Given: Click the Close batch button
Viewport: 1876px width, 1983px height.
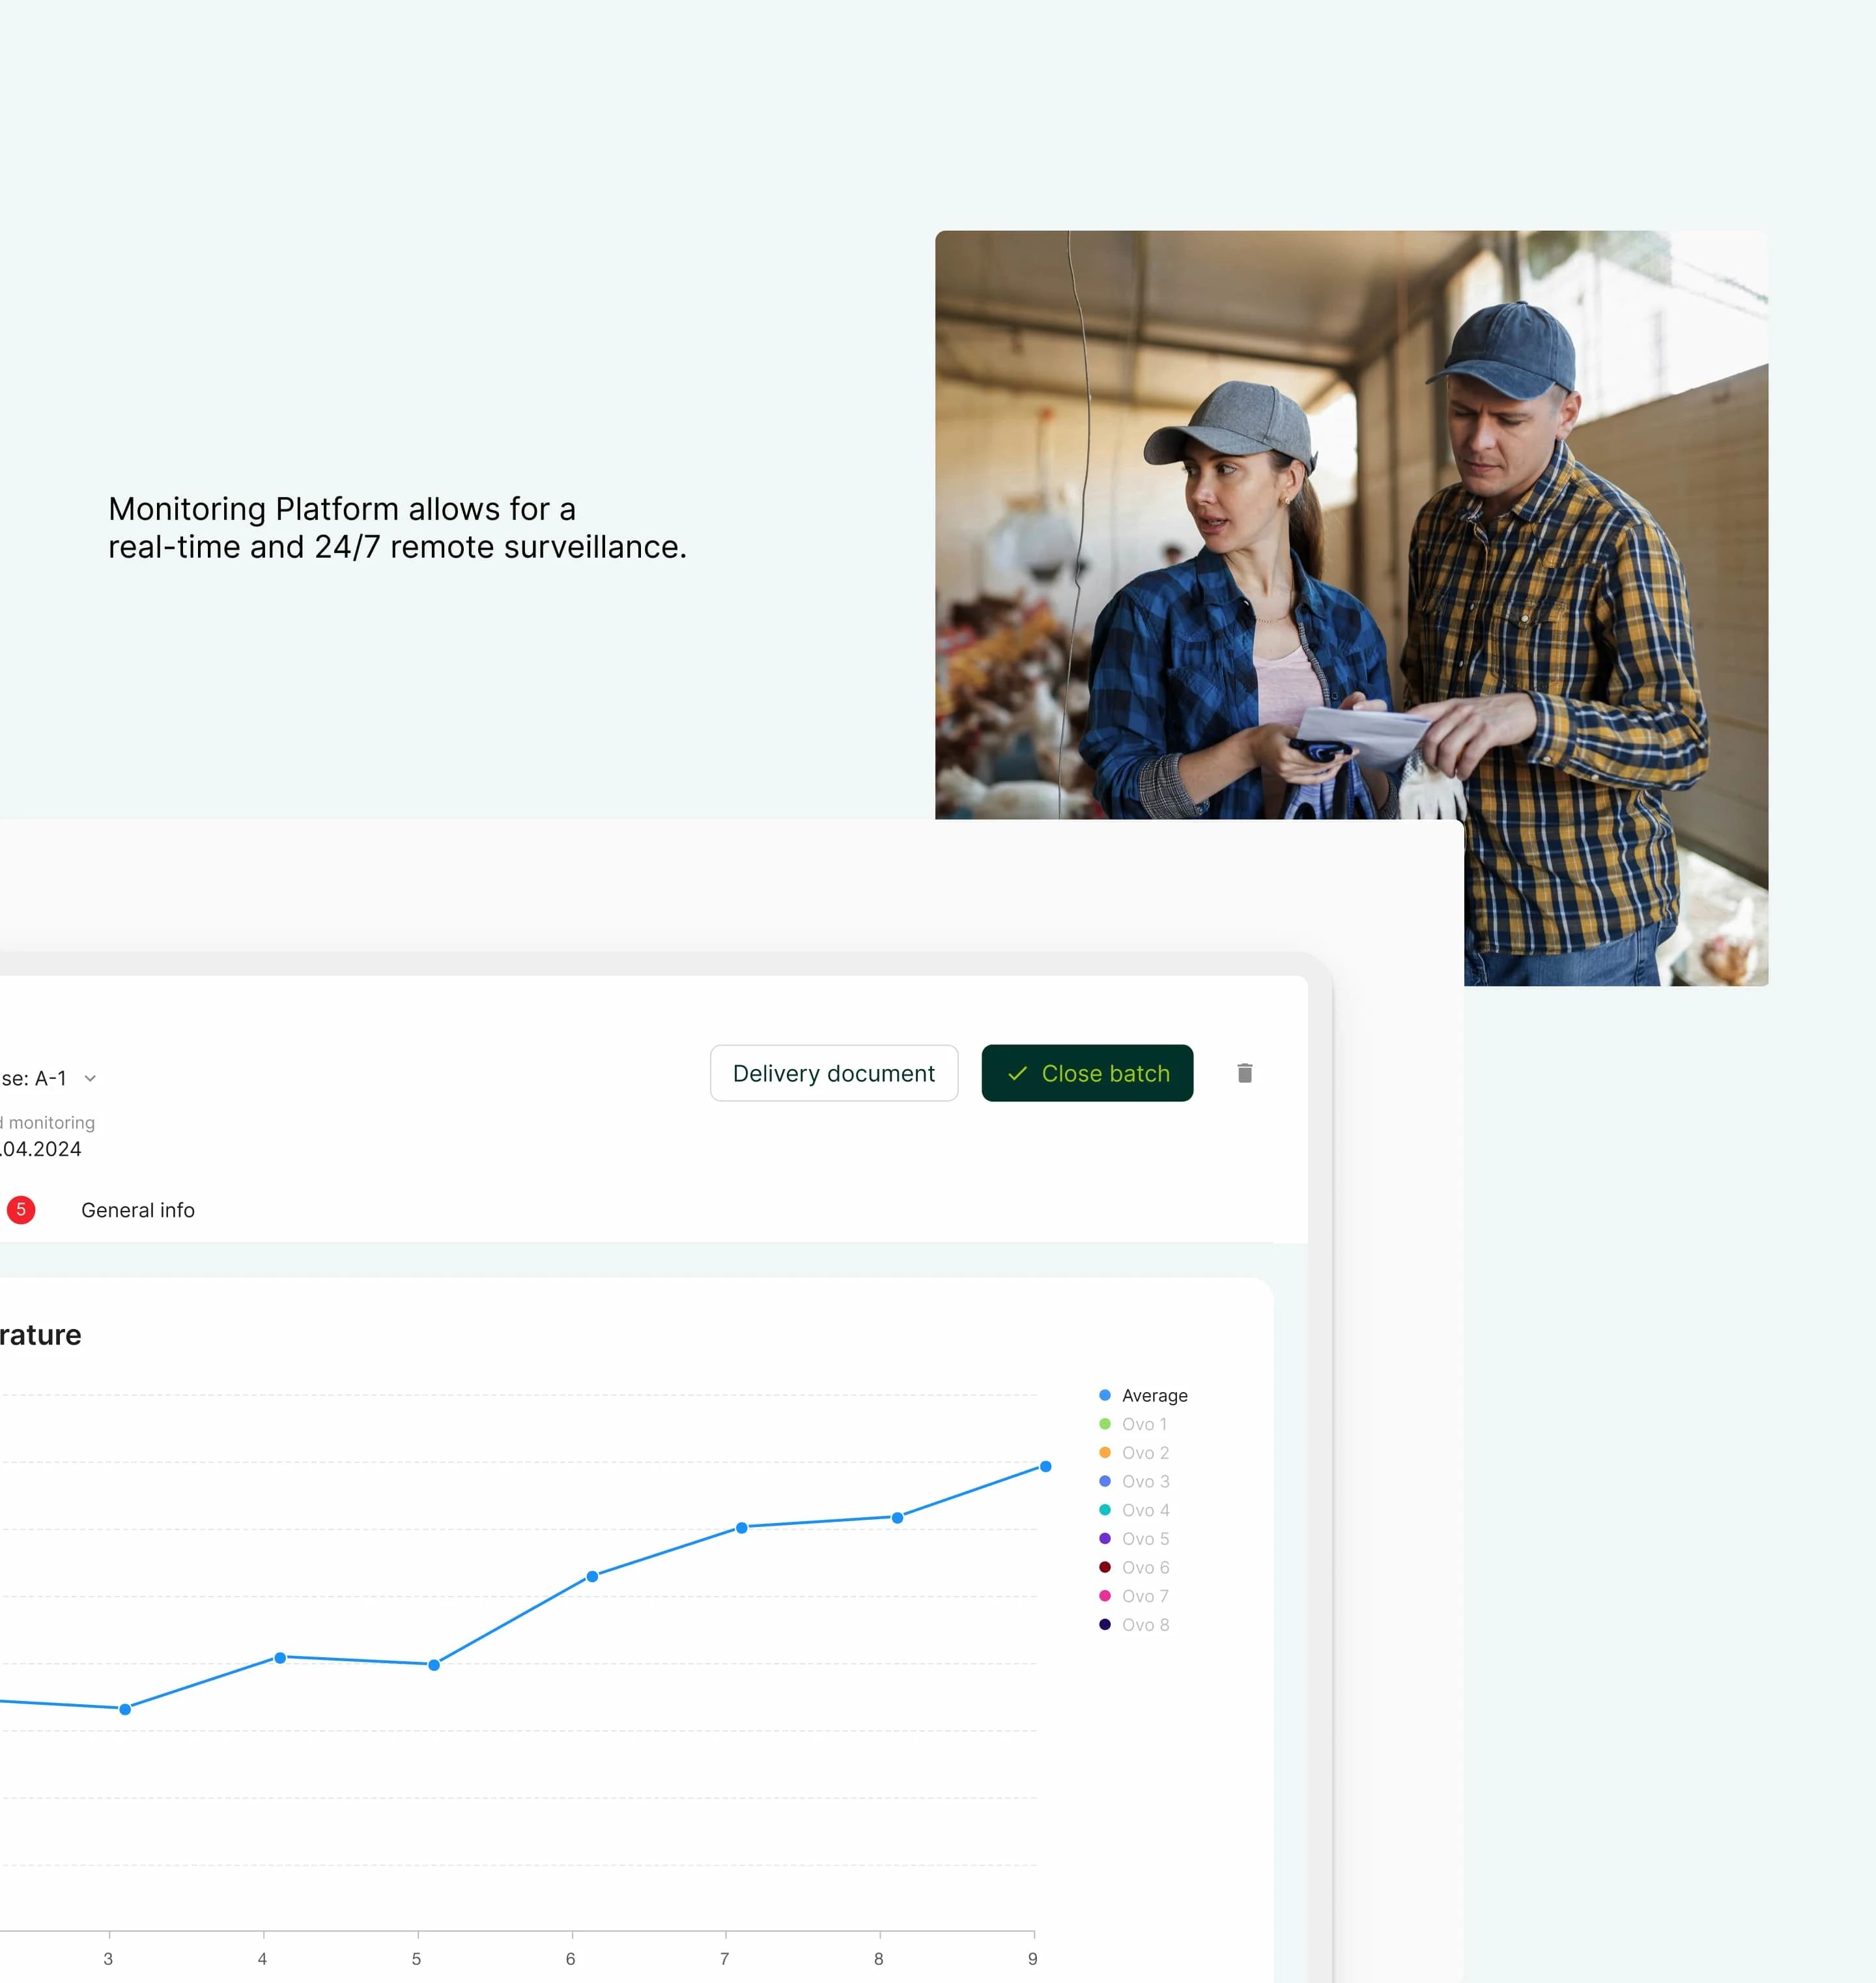Looking at the screenshot, I should click(1087, 1073).
